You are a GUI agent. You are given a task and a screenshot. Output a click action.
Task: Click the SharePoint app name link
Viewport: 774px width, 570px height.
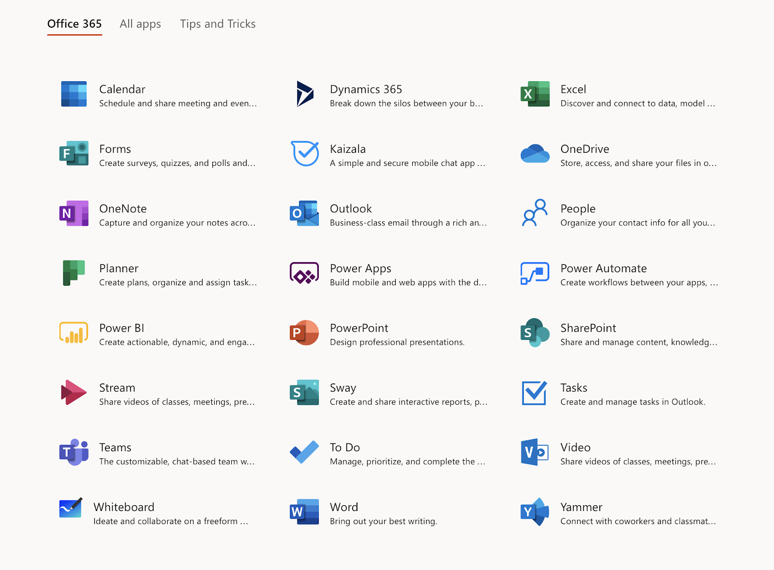588,328
